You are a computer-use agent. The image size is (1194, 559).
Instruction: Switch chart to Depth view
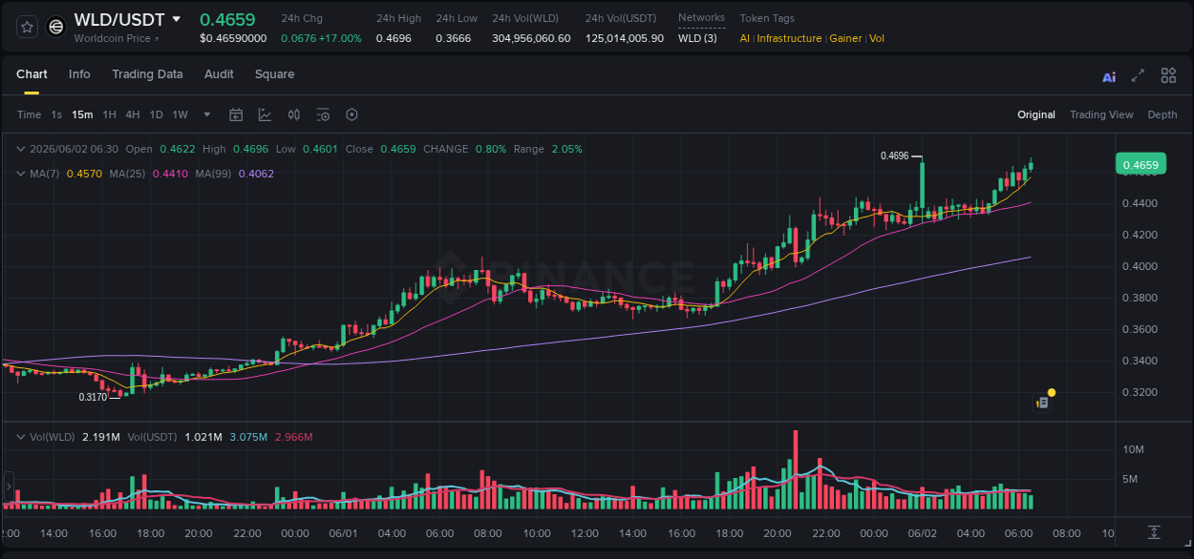click(1162, 114)
